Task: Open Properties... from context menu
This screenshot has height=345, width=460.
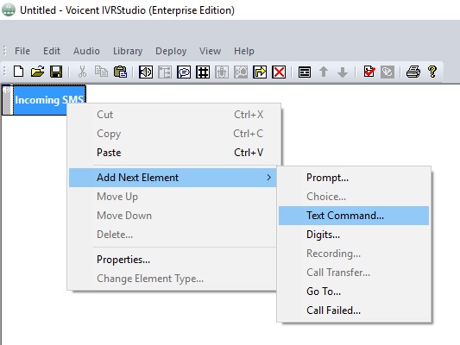Action: point(173,260)
